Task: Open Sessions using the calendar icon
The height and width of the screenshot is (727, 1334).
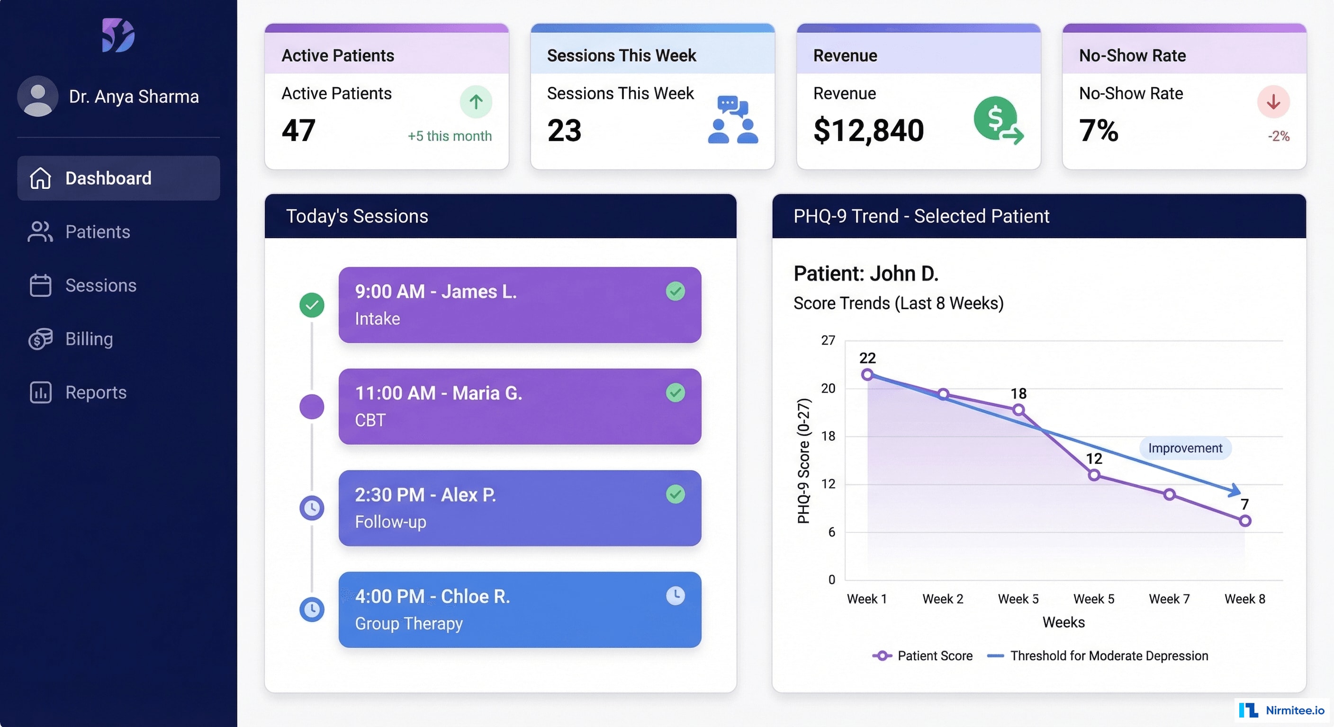Action: tap(40, 285)
